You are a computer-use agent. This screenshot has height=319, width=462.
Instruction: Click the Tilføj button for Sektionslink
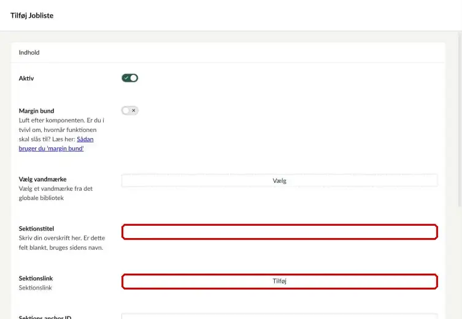[280, 282]
